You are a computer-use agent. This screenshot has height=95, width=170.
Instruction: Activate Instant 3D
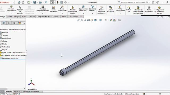(x=129, y=9)
